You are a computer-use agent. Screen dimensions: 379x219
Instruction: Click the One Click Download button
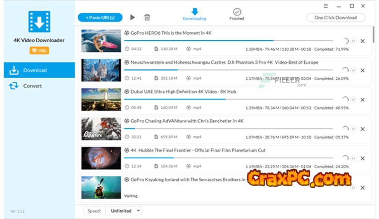coord(336,18)
